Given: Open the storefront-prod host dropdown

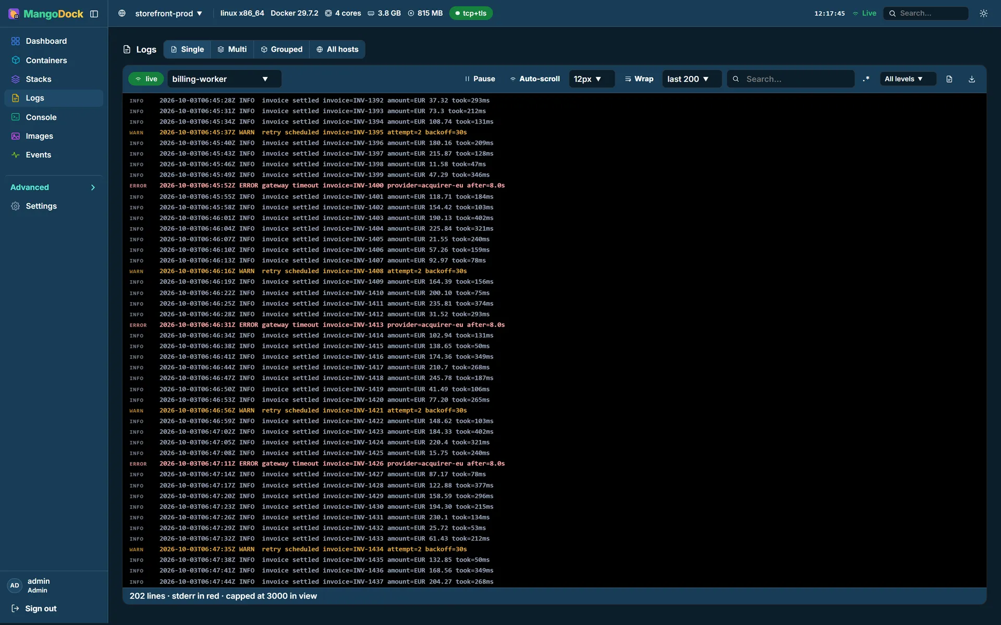Looking at the screenshot, I should coord(168,14).
